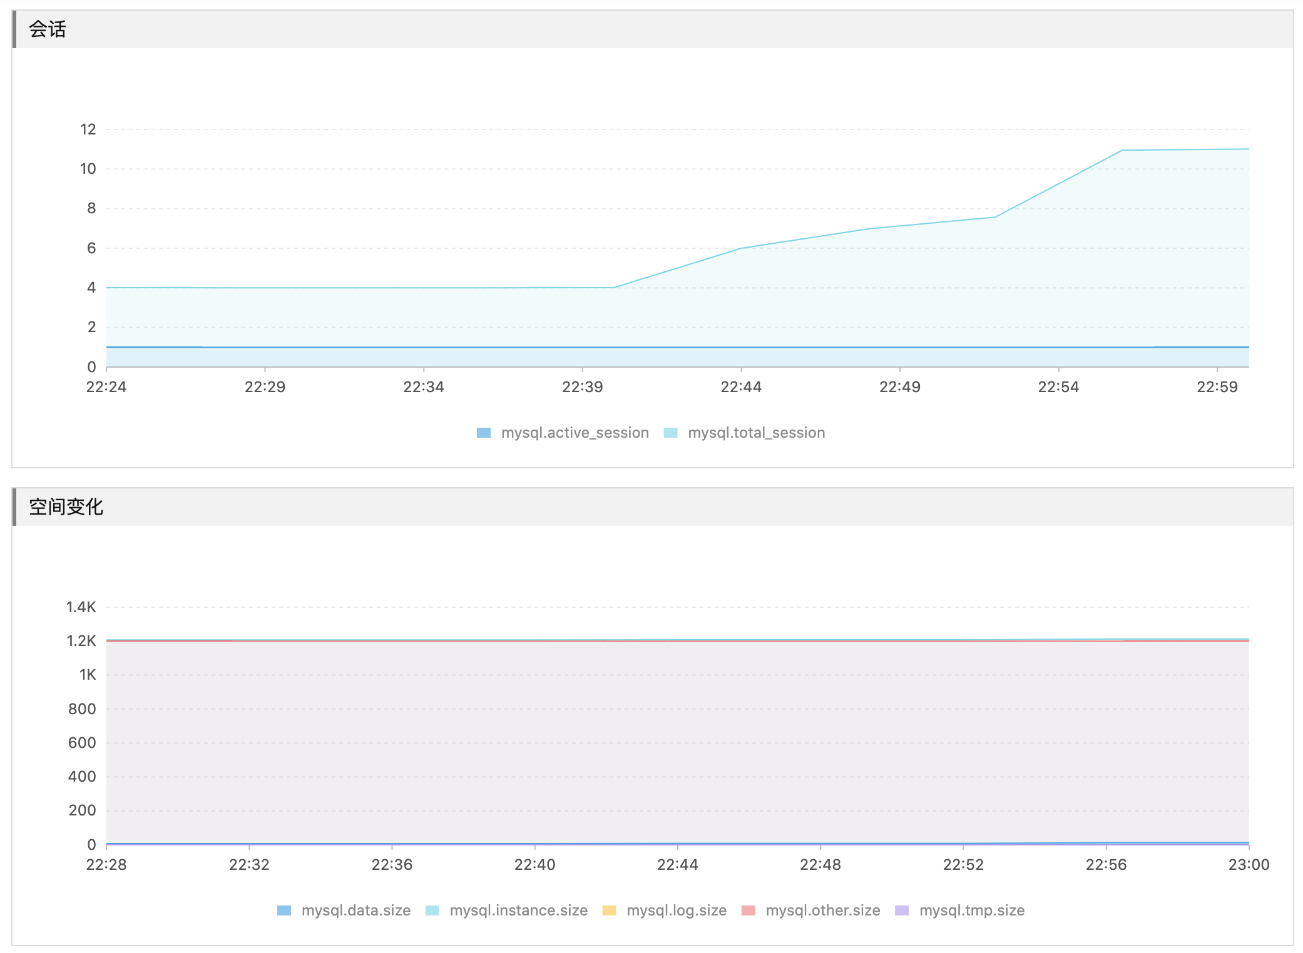
Task: Click the 会话 panel header
Action: point(48,29)
